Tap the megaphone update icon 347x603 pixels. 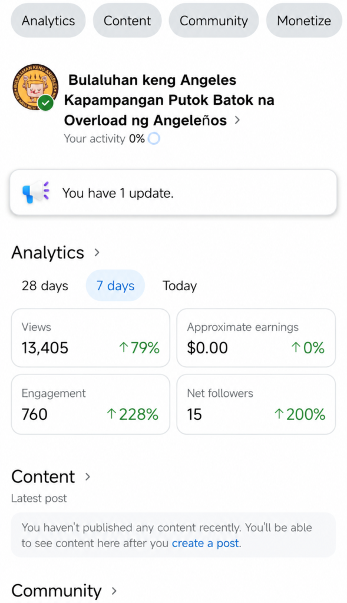coord(36,193)
